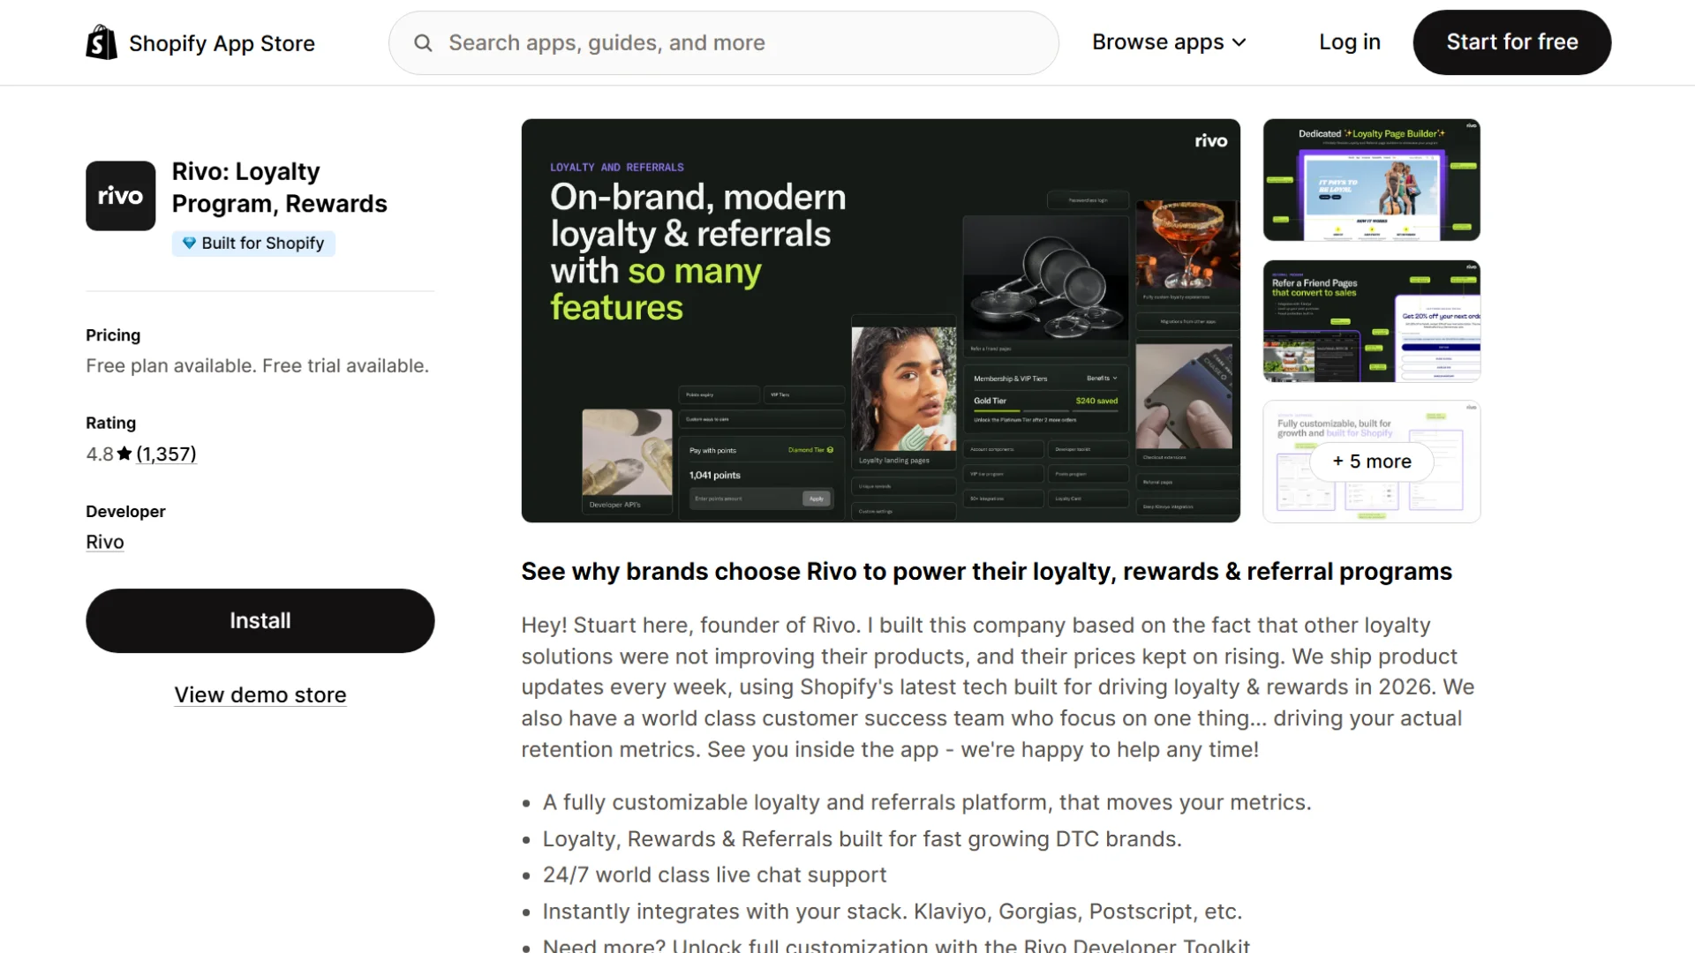The width and height of the screenshot is (1695, 953).
Task: Expand the Browse apps dropdown
Action: click(1169, 42)
